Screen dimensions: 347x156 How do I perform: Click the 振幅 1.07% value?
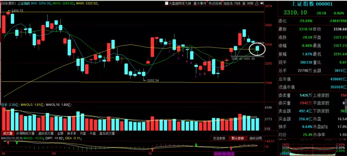pyautogui.click(x=307, y=54)
